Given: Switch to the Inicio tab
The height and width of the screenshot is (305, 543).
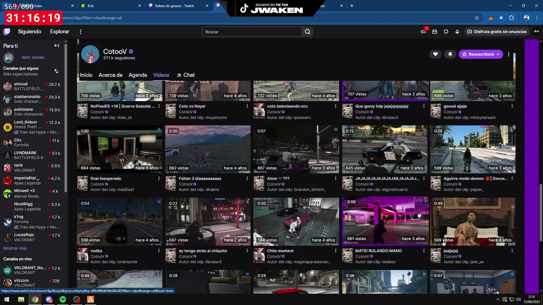Looking at the screenshot, I should (x=86, y=75).
